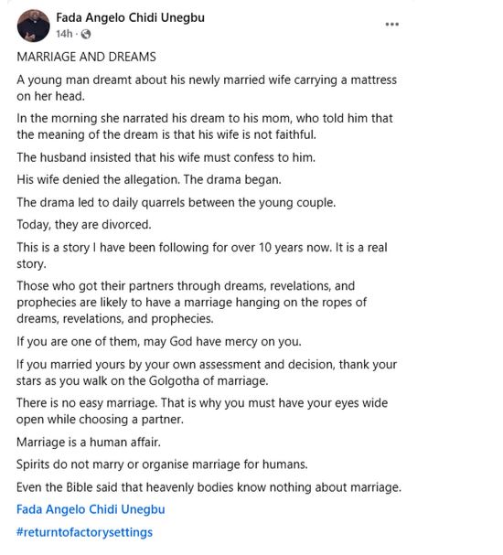Screen dimensions: 503x555
Task: Open author name Fada Angelo Chidi Unegbu at top
Action: tap(130, 17)
